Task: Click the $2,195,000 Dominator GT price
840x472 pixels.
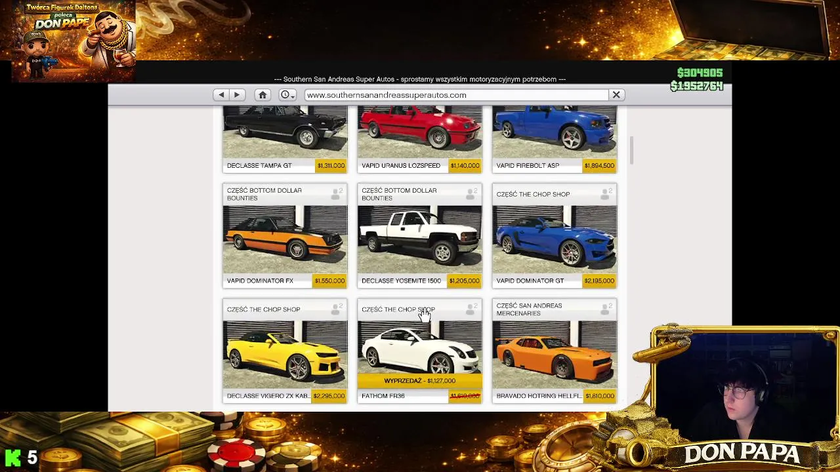Action: coord(598,281)
